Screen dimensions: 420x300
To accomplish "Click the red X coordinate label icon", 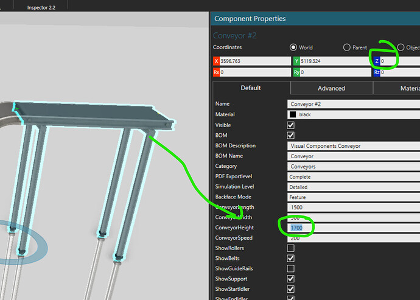I will 216,61.
